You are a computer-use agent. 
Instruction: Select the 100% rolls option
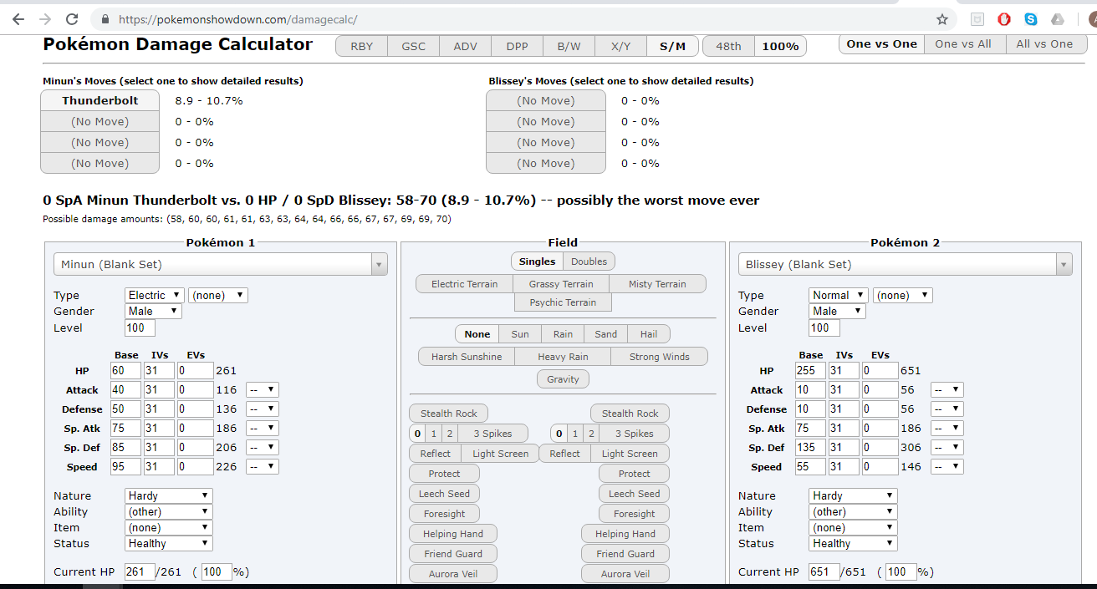(x=781, y=47)
